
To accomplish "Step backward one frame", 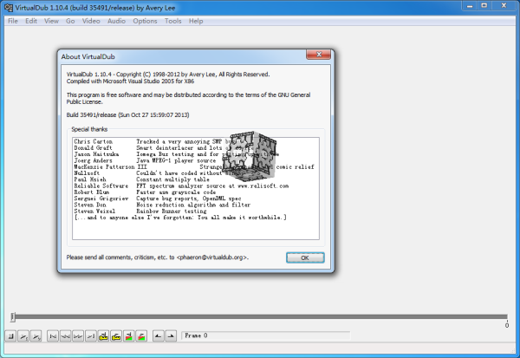I will pyautogui.click(x=65, y=336).
